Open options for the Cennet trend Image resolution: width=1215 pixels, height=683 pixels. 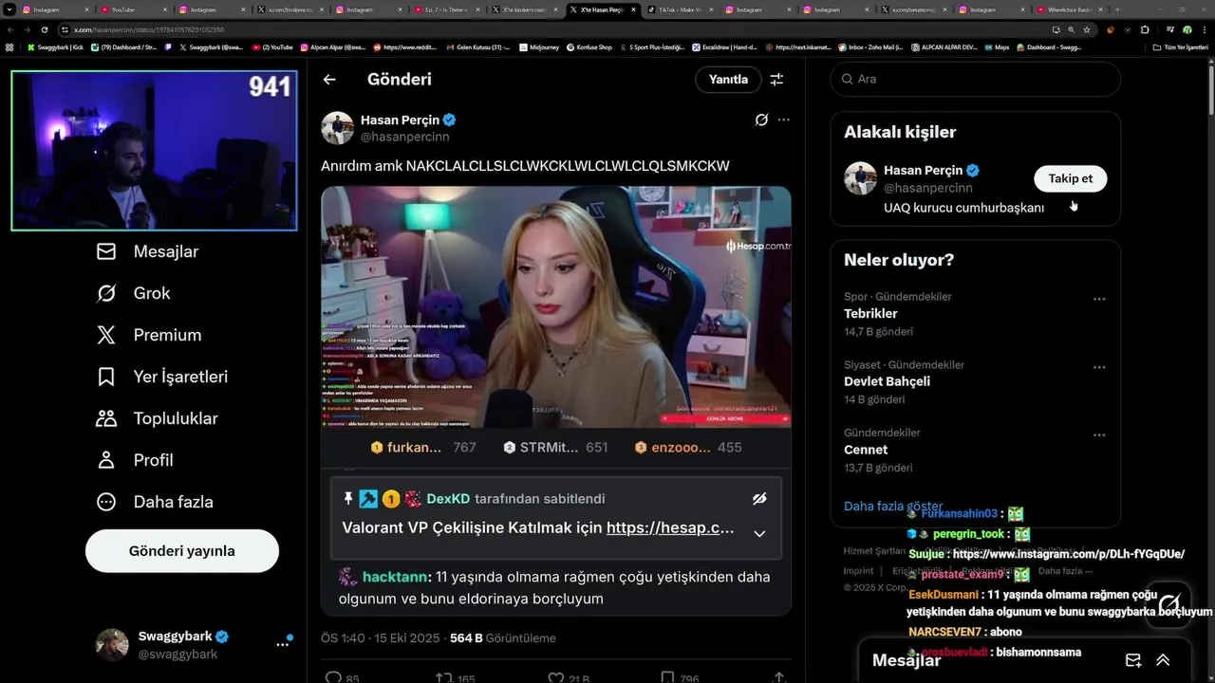(x=1099, y=435)
